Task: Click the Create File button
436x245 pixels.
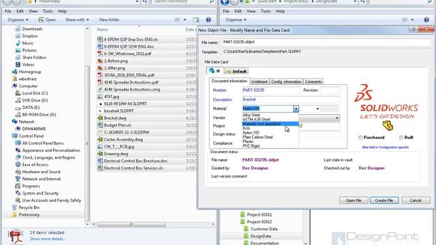Action: [x=384, y=200]
